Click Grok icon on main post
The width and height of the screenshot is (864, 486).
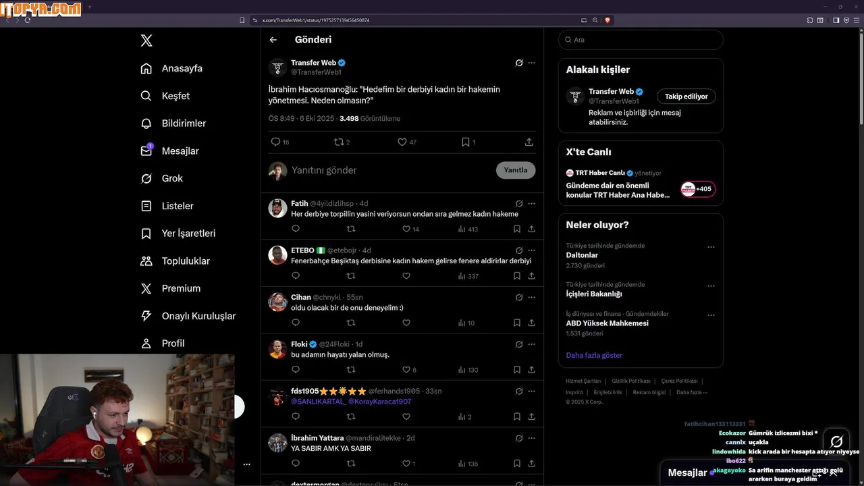point(519,63)
